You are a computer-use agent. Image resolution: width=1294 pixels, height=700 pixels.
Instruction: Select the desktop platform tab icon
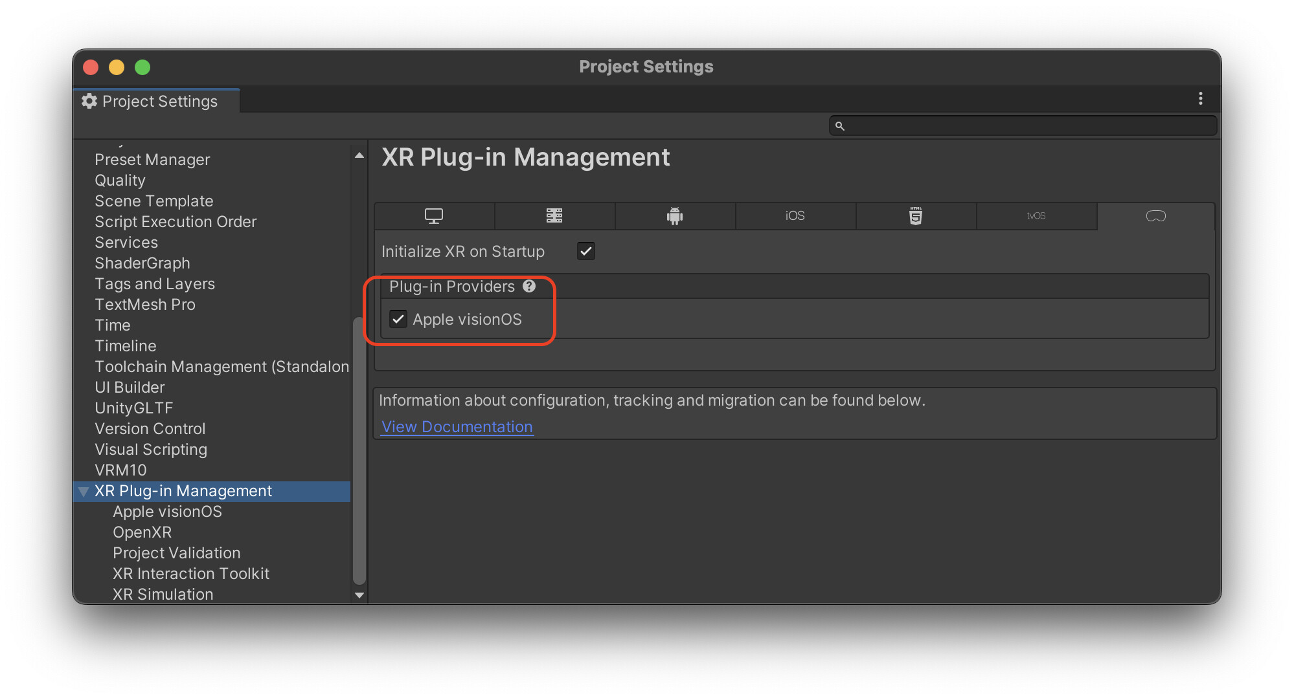pyautogui.click(x=433, y=215)
